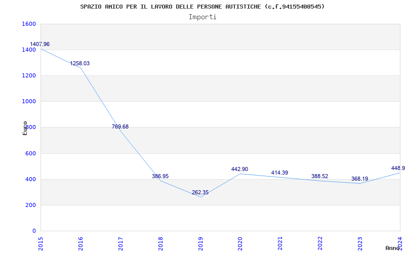The width and height of the screenshot is (405, 253).
Task: Click the Anno x-axis title
Action: [392, 248]
